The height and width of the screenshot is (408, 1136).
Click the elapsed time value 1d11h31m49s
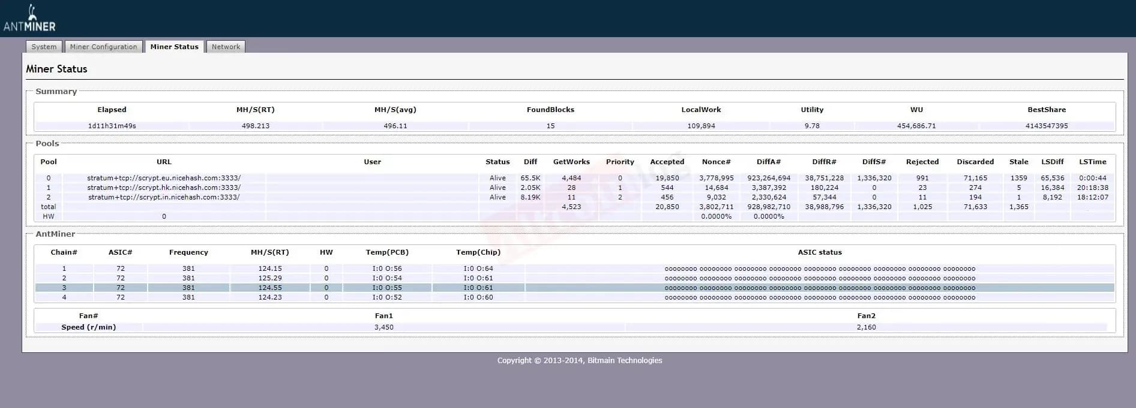(112, 126)
